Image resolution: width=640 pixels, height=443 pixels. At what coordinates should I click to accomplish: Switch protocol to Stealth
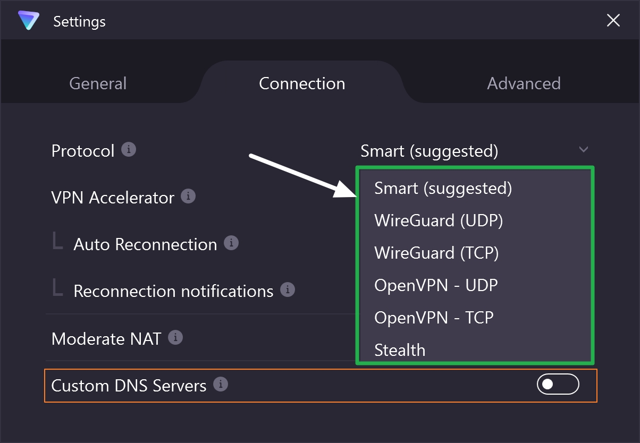tap(400, 350)
